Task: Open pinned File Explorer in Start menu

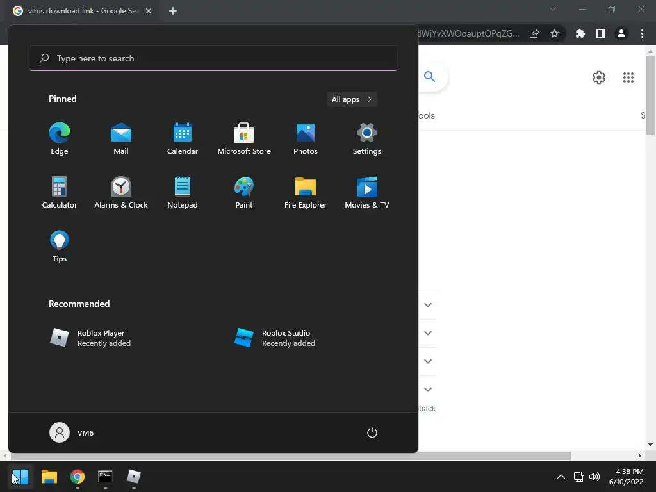Action: tap(306, 192)
